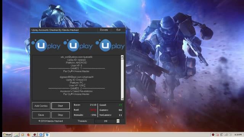
Task: Click the green Good value 77
Action: click(x=120, y=105)
